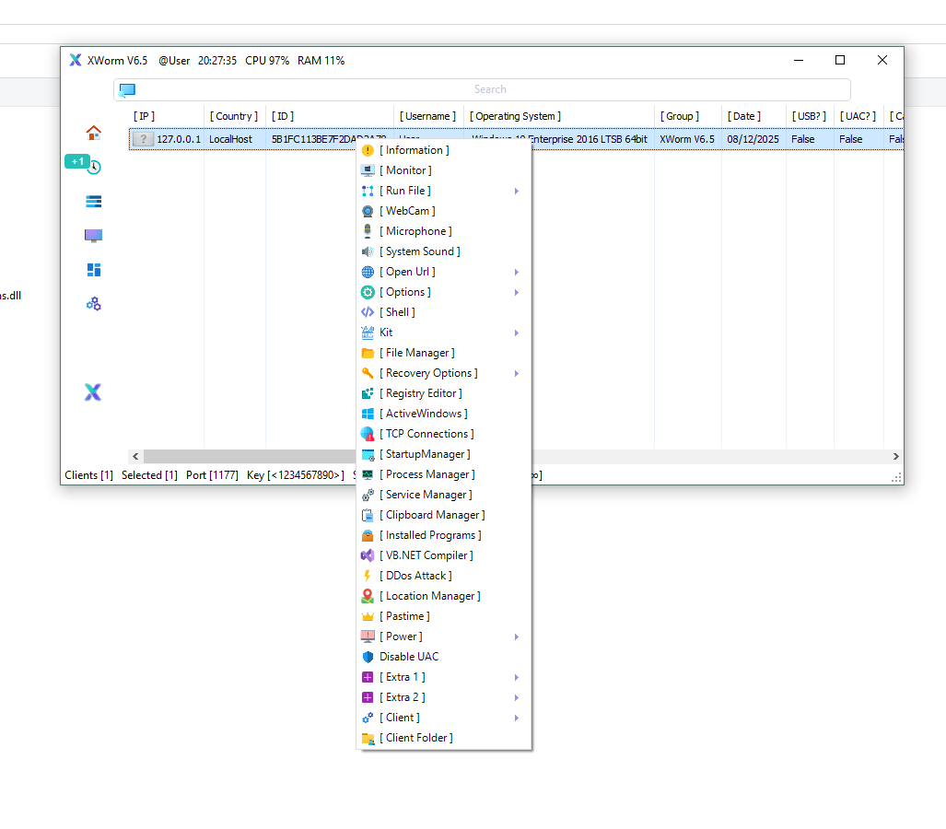Disable UAC via the context menu

(x=409, y=656)
